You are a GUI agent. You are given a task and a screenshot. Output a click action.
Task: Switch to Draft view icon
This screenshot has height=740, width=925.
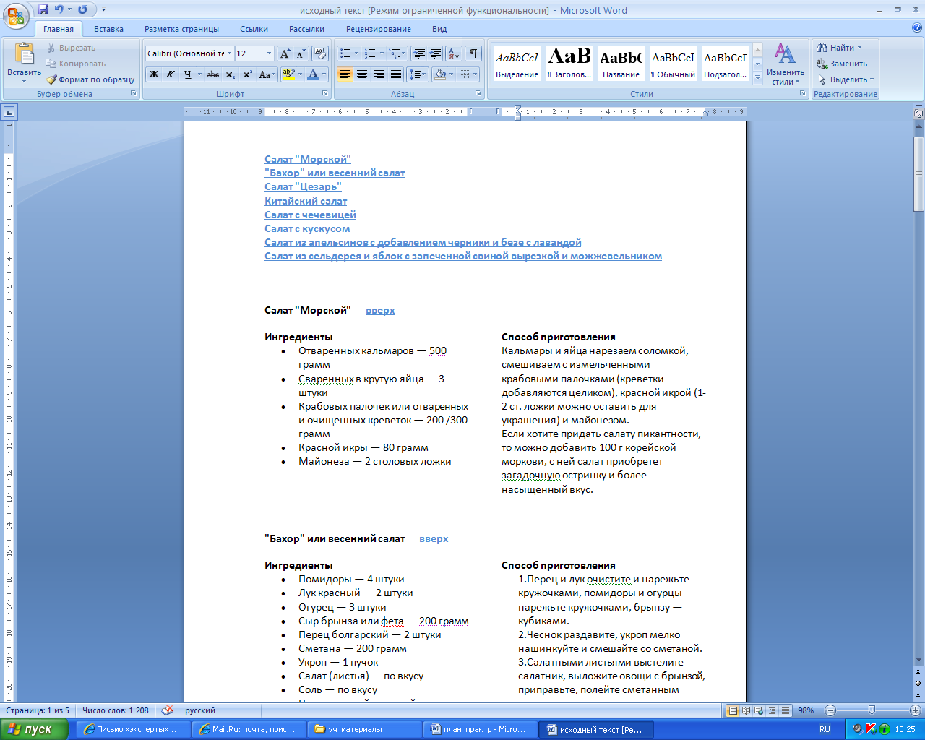[785, 710]
